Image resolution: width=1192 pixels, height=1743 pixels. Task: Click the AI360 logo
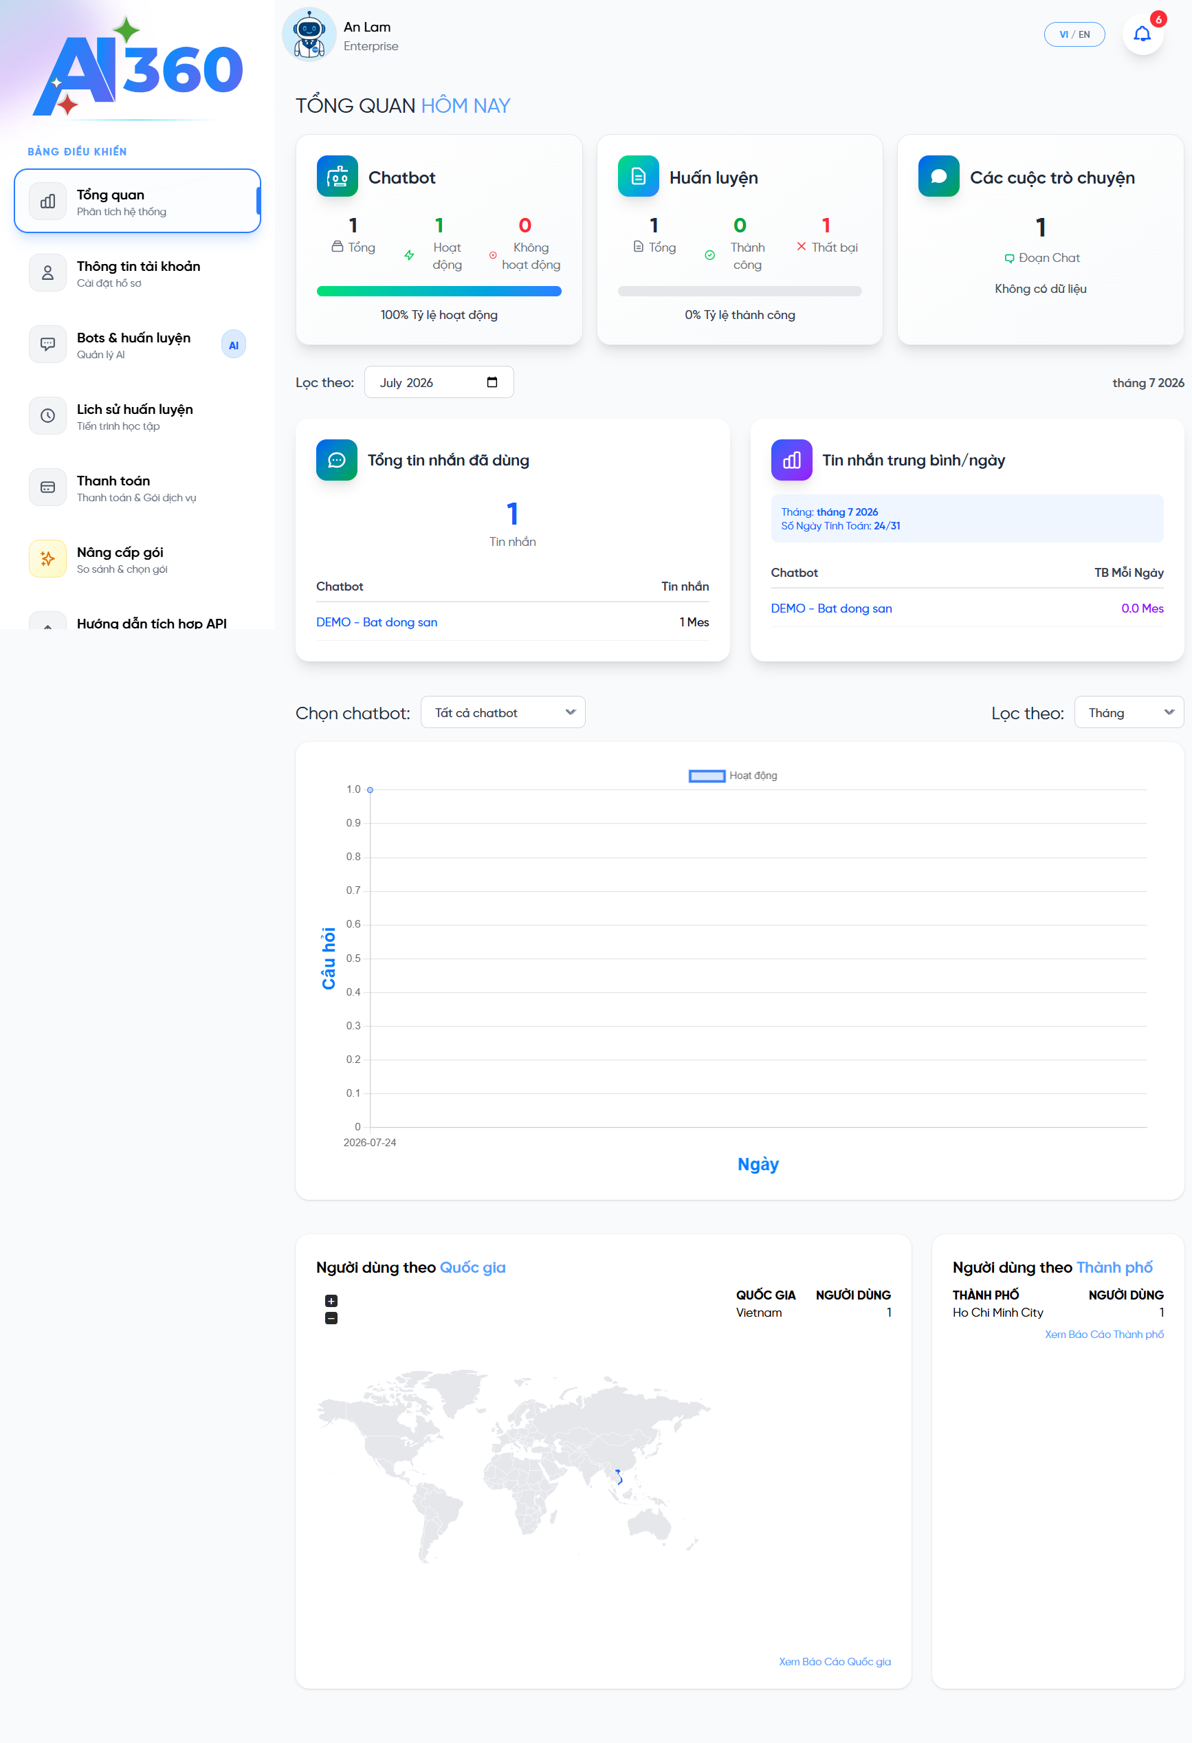coord(138,69)
